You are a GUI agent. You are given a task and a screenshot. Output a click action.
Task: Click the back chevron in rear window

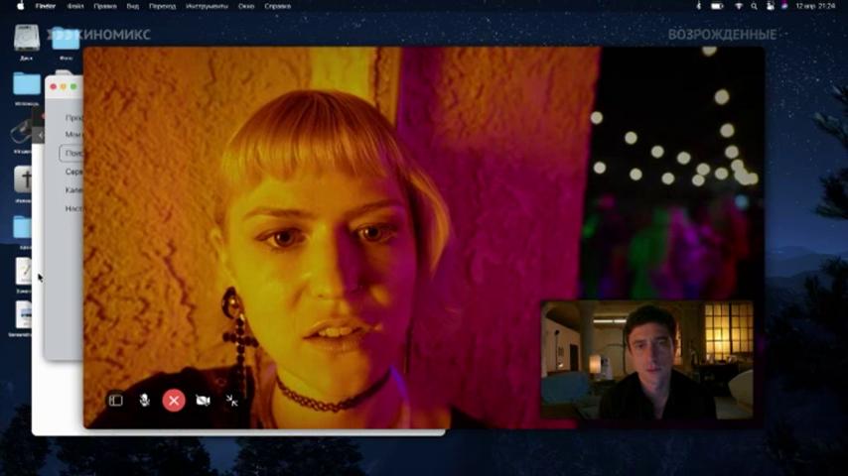pyautogui.click(x=40, y=135)
